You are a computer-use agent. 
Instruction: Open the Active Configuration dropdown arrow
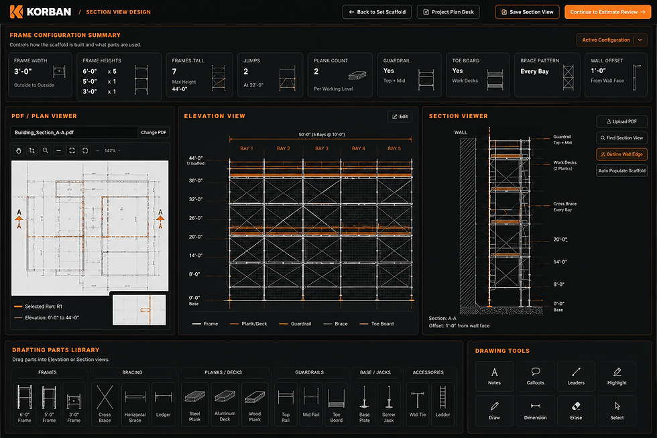640,40
